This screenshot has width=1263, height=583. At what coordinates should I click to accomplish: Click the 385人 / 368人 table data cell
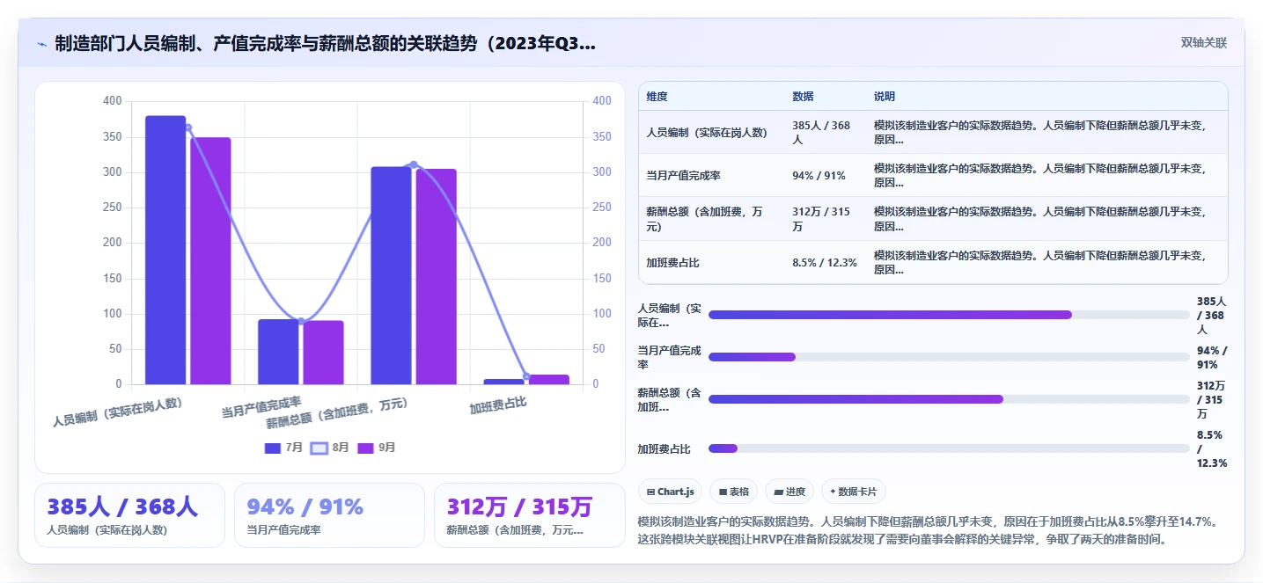pyautogui.click(x=825, y=133)
